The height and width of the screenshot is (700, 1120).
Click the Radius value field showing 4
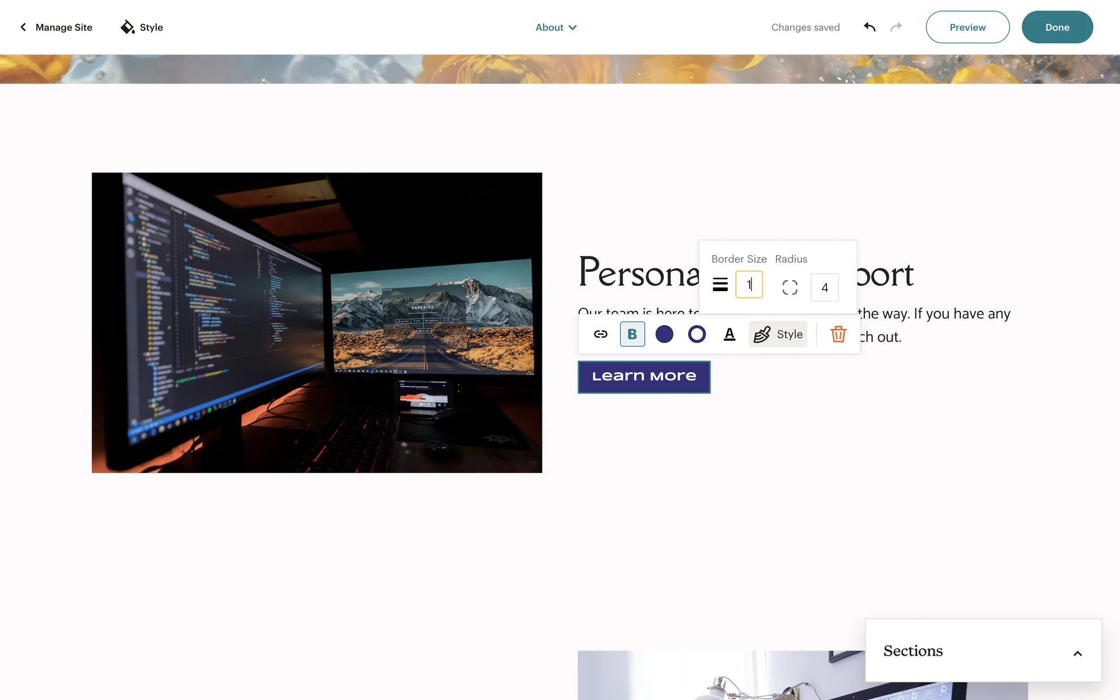click(824, 288)
